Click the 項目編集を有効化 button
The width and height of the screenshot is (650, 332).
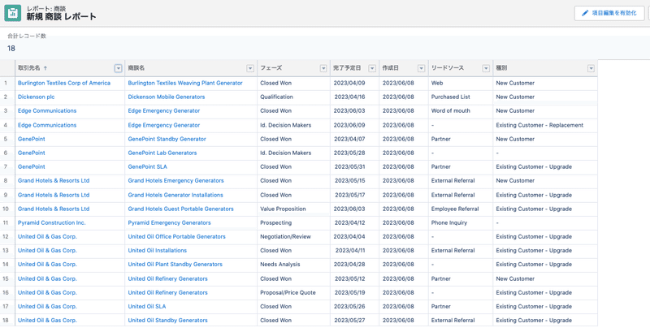pyautogui.click(x=609, y=13)
